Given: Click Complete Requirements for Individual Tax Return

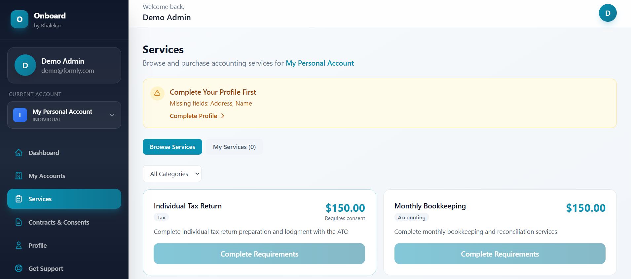Looking at the screenshot, I should pyautogui.click(x=259, y=254).
